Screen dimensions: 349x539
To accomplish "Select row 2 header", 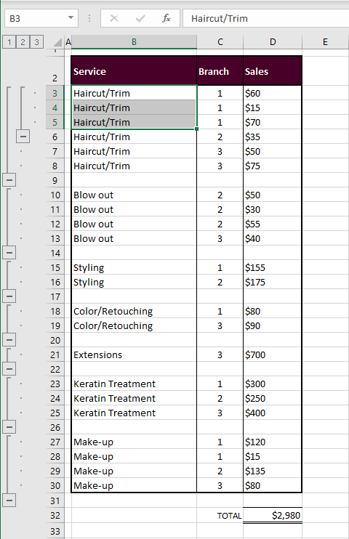I will pyautogui.click(x=55, y=70).
